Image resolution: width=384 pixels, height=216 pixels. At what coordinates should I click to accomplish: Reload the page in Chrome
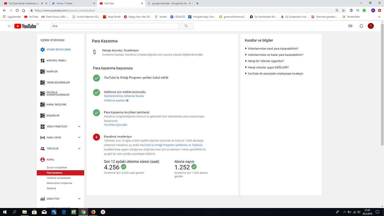coord(18,10)
